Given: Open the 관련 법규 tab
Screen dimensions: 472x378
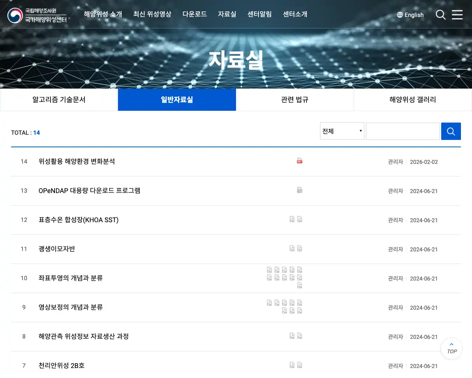Looking at the screenshot, I should click(x=295, y=100).
